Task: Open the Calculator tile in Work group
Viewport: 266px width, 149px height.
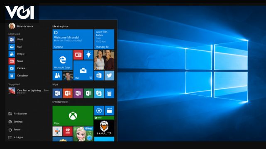Action: pos(109,93)
